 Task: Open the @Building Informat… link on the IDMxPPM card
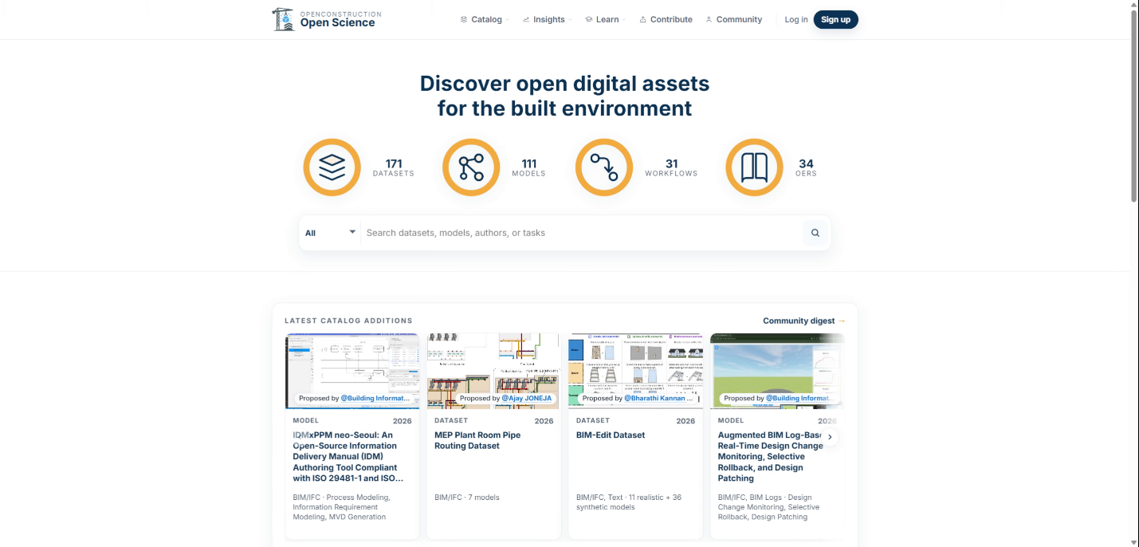375,398
